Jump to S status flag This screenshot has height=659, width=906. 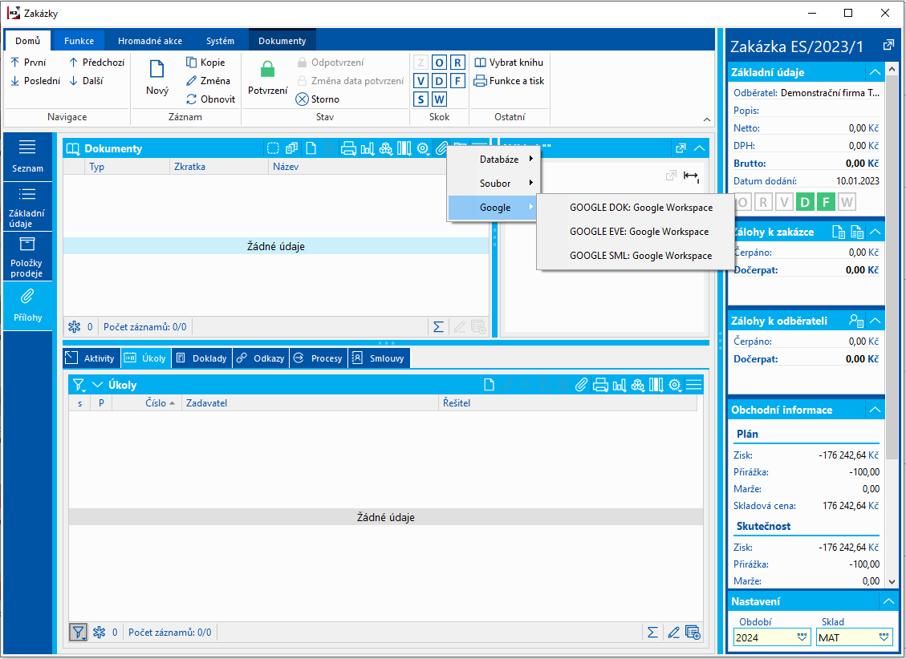[420, 99]
